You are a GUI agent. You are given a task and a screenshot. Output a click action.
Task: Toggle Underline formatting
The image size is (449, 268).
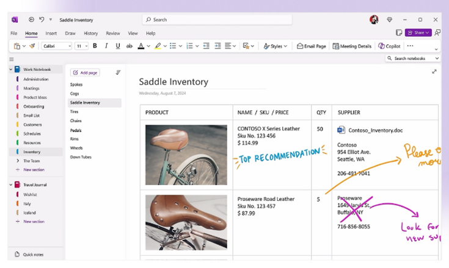tap(118, 46)
